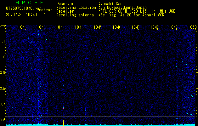Click the 1044 time axis label
198x126 pixels.
(79, 27)
